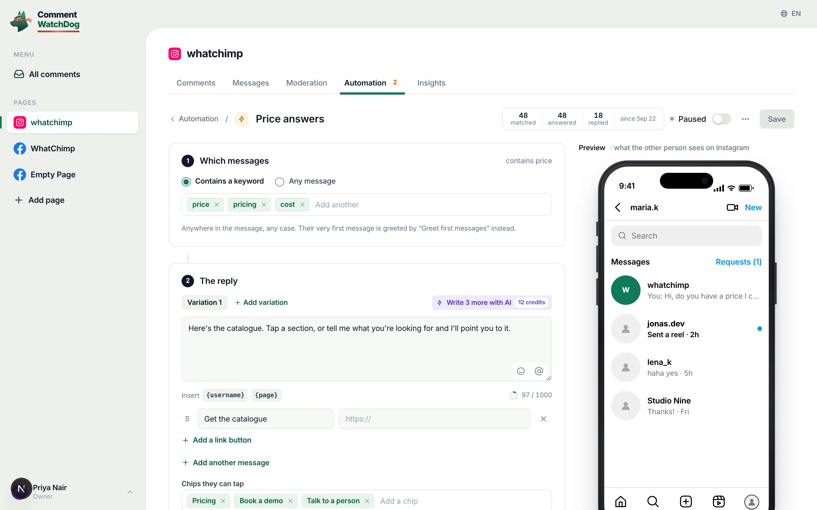817x510 pixels.
Task: Click Add another message
Action: coord(226,463)
